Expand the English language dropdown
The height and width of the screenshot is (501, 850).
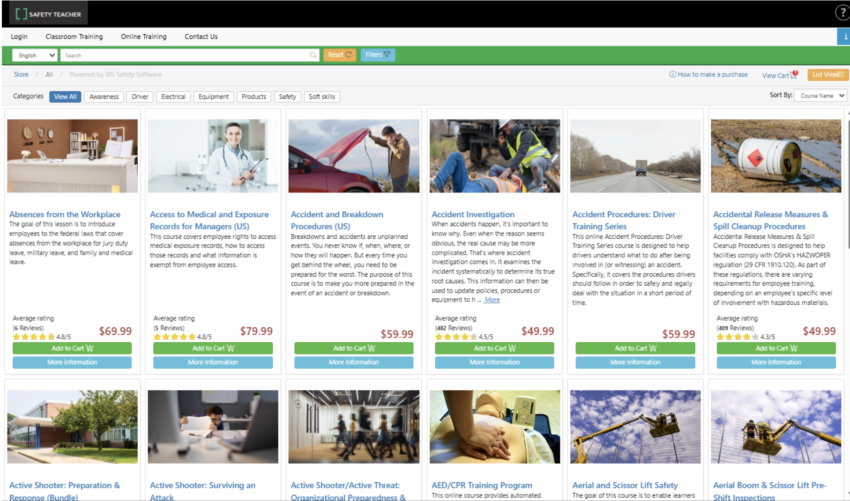pyautogui.click(x=35, y=55)
